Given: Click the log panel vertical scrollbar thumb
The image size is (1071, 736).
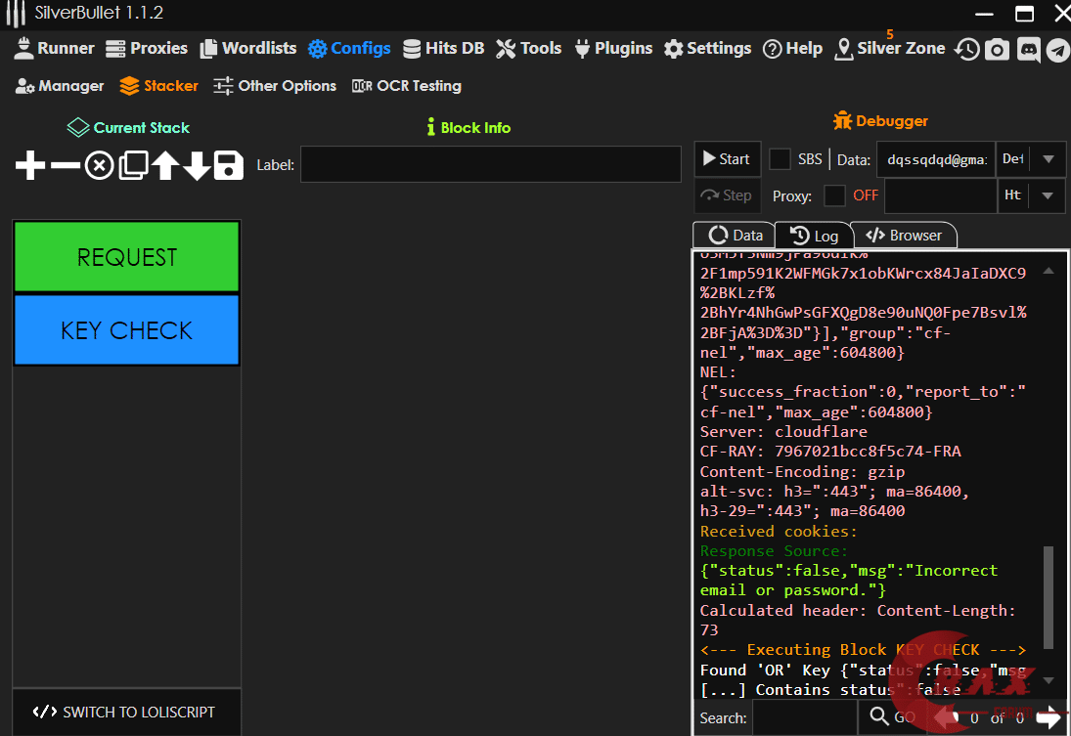Looking at the screenshot, I should (1049, 596).
